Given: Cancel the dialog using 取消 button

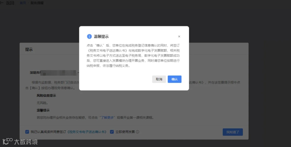Looking at the screenshot, I should click(x=159, y=79).
